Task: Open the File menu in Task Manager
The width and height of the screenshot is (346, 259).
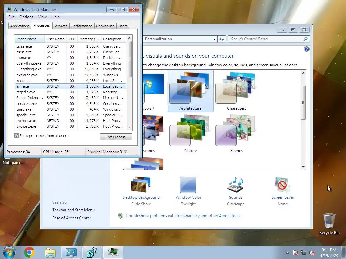Action: pos(11,17)
